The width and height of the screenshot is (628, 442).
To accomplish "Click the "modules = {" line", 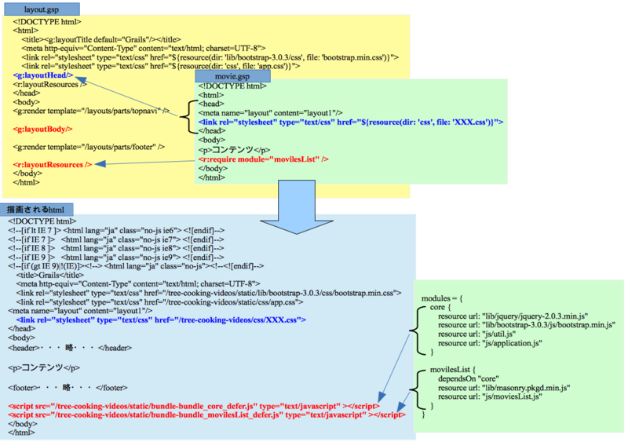I will [442, 298].
